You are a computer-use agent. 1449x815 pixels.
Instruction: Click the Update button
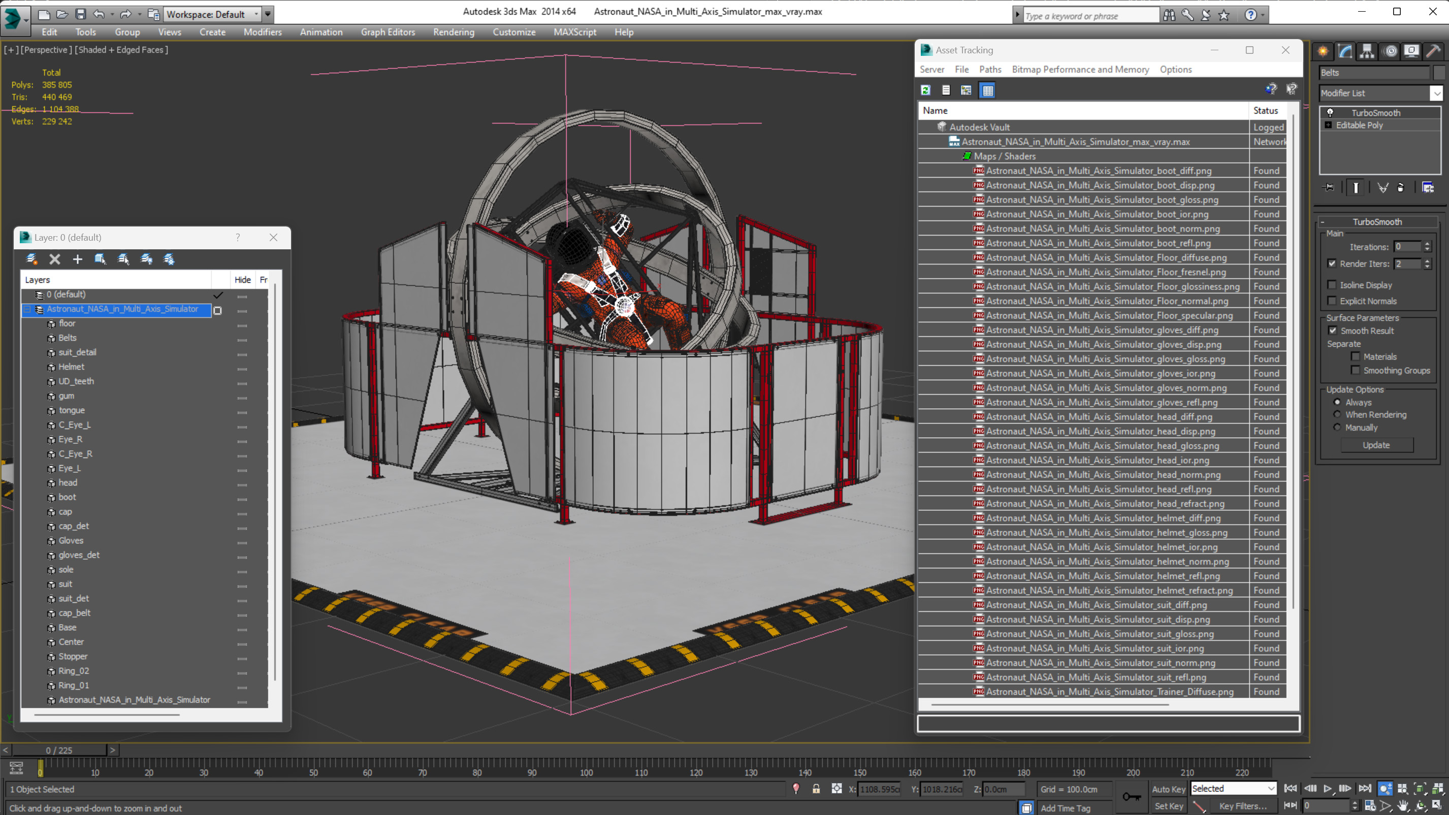coord(1376,444)
